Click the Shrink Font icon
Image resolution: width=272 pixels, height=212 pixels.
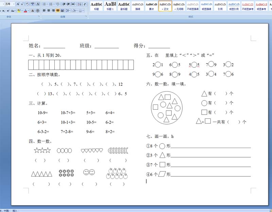22,4
